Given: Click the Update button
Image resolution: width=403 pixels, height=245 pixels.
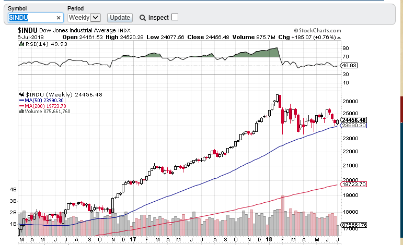Looking at the screenshot, I should pos(120,18).
